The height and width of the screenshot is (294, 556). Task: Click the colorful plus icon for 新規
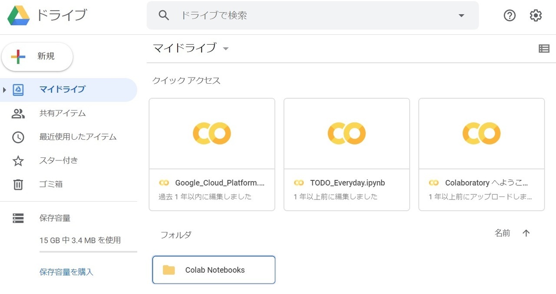18,57
